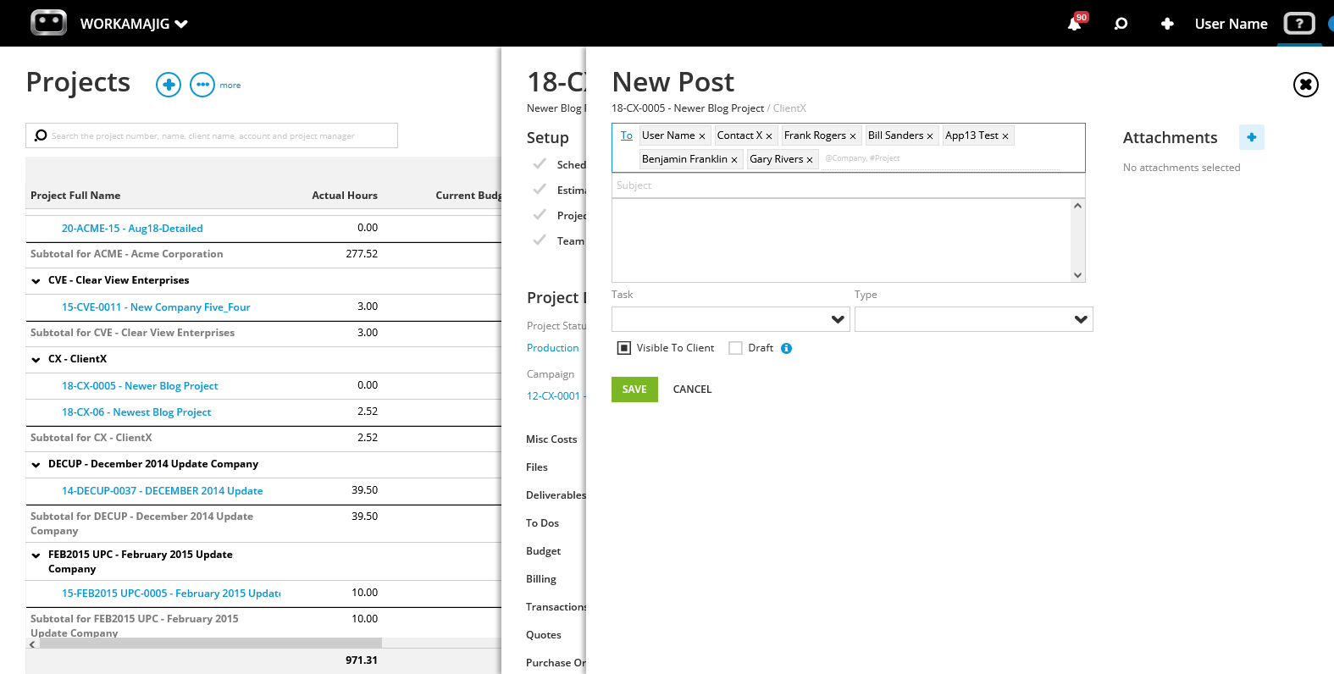Sort by Actual Hours column header
This screenshot has width=1334, height=674.
point(345,196)
